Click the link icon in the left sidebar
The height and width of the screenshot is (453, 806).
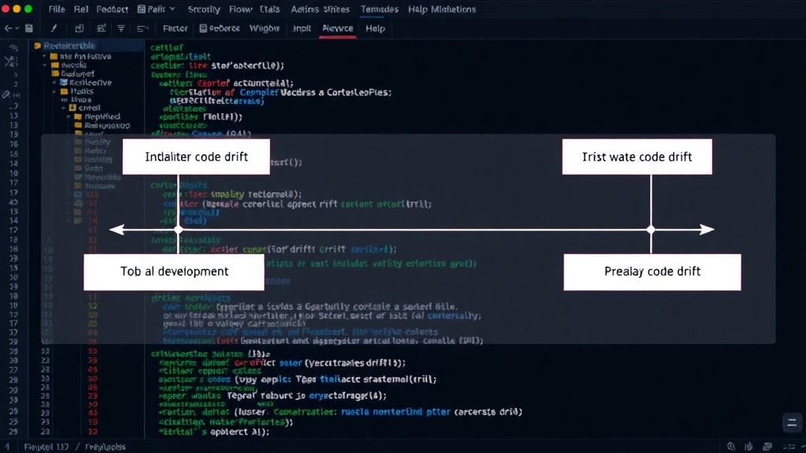[x=6, y=95]
